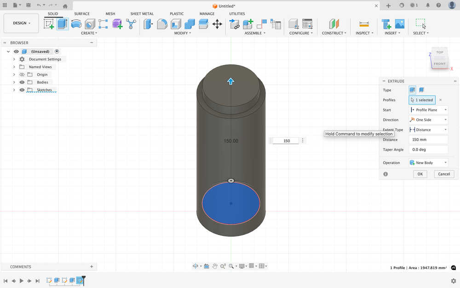Screen dimensions: 460x288
Task: Click OK in the Extrude dialog
Action: click(x=420, y=174)
